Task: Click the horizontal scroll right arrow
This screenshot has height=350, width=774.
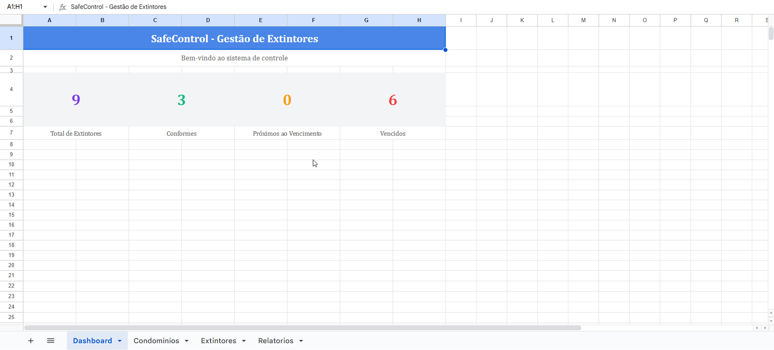Action: coord(765,328)
